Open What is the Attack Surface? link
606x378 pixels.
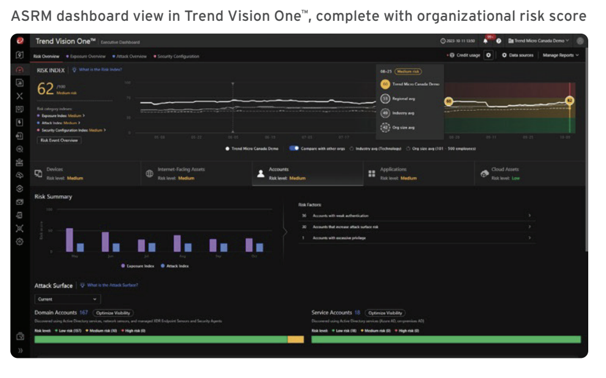tap(113, 285)
